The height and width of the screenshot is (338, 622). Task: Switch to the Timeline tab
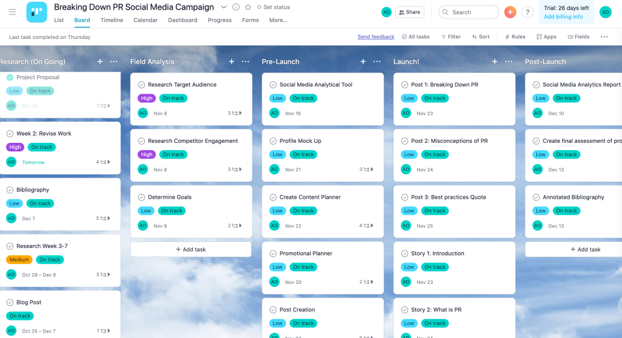[x=111, y=20]
